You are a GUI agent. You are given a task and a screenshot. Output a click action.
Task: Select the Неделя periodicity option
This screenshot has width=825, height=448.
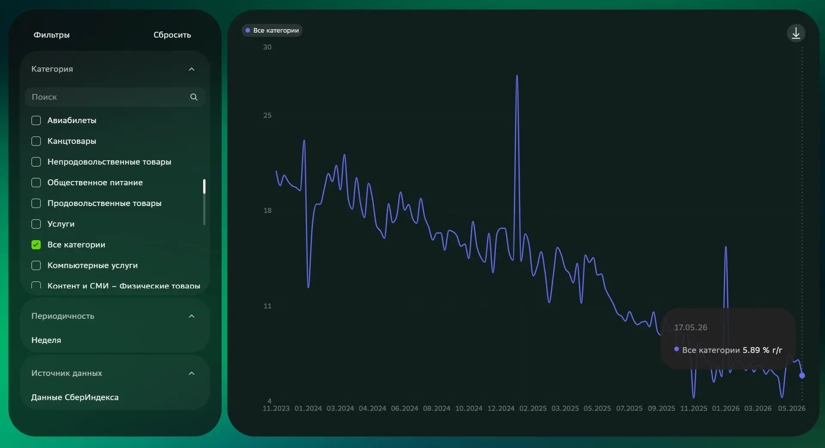46,340
